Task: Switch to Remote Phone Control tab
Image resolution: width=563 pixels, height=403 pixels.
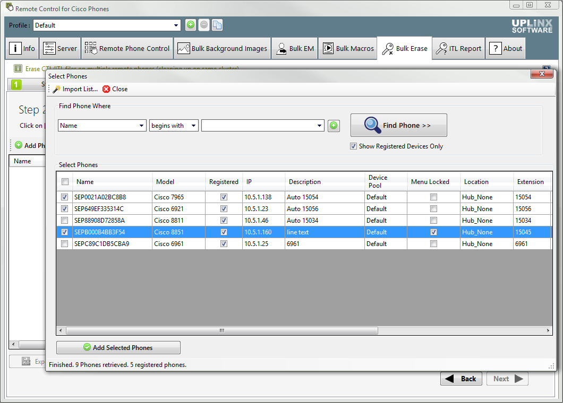Action: click(127, 48)
